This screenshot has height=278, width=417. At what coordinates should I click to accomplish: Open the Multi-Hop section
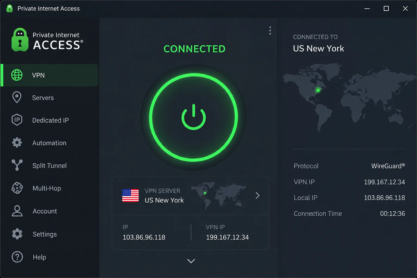[x=49, y=188]
